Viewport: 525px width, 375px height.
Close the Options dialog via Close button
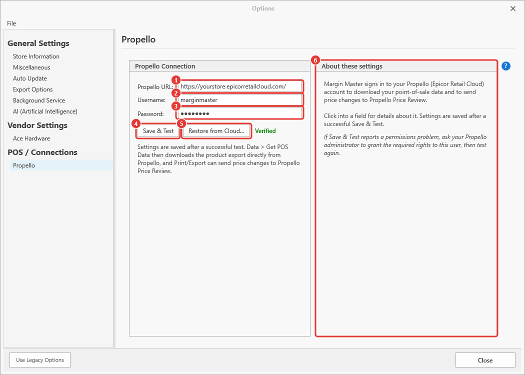click(x=485, y=360)
